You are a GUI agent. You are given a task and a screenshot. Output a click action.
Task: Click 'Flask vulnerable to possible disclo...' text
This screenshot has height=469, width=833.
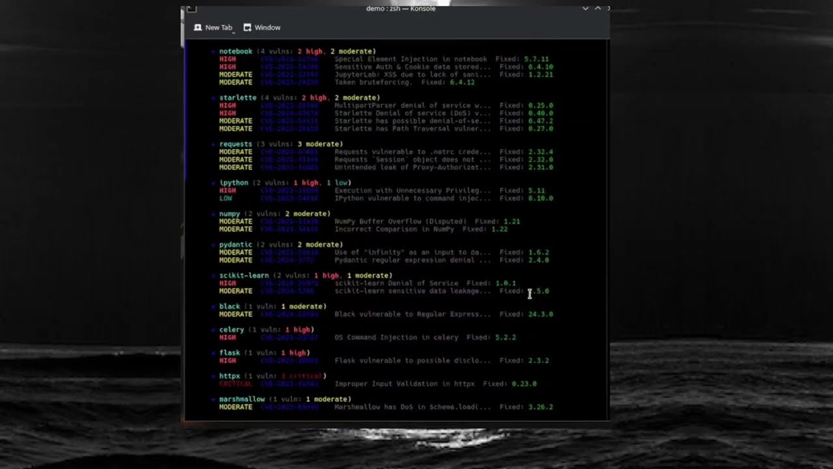(413, 361)
